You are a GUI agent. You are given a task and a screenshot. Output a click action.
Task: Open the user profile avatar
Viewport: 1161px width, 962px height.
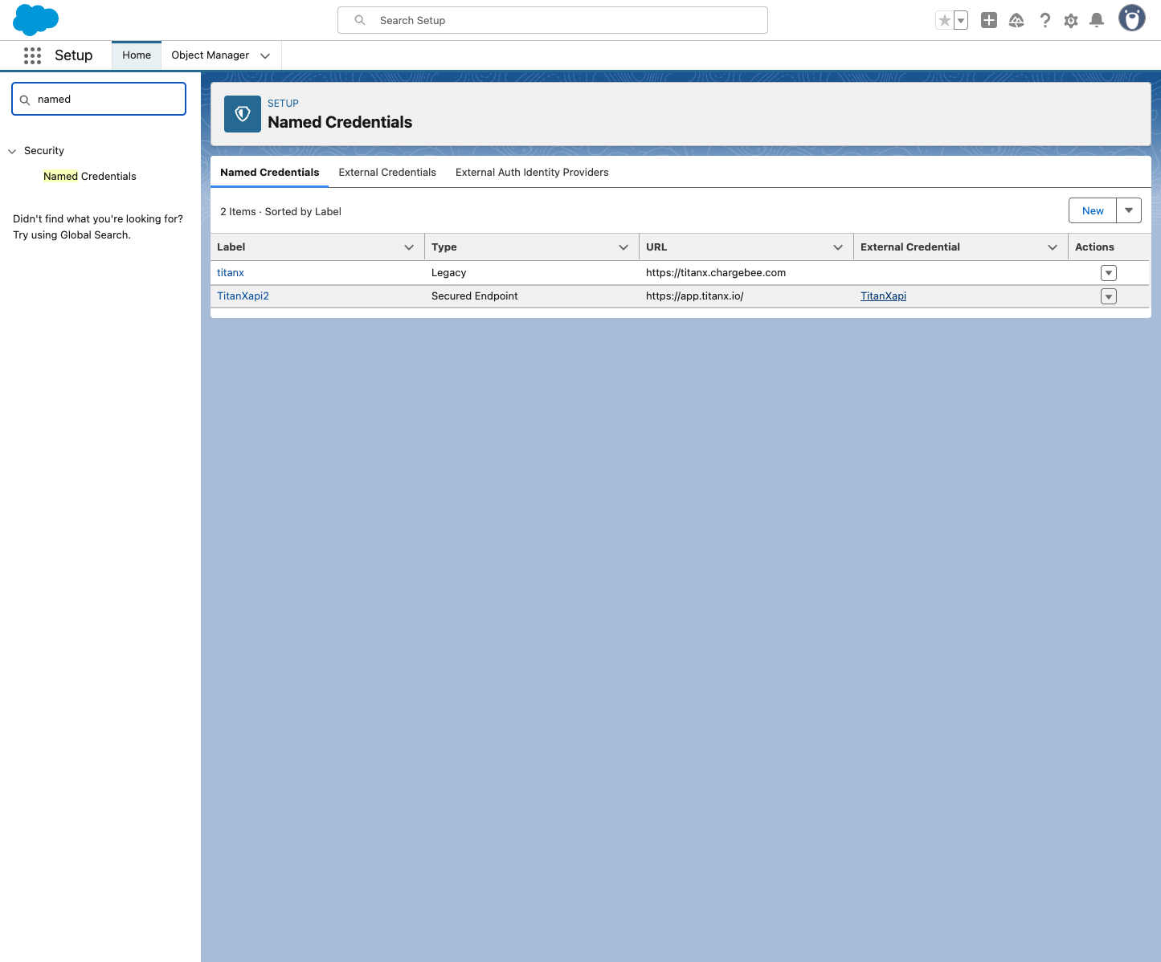1132,18
